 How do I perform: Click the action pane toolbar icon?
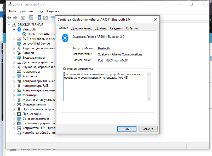pyautogui.click(x=45, y=17)
